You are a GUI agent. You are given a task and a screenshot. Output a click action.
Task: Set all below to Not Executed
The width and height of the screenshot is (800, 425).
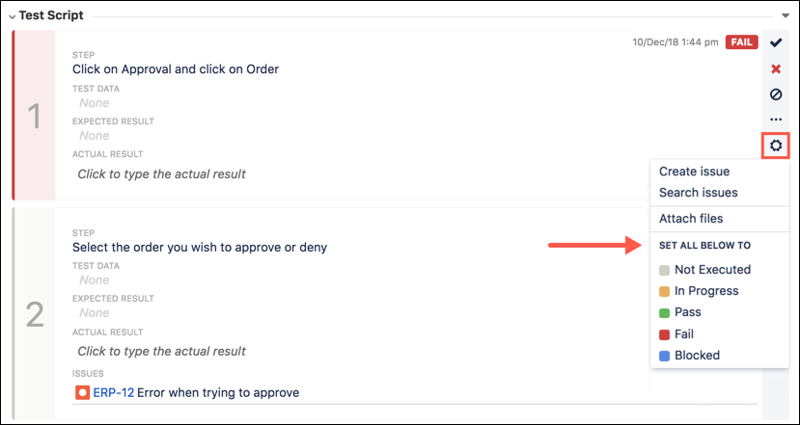[712, 270]
